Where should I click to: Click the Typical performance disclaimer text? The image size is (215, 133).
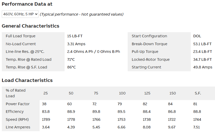[81, 14]
